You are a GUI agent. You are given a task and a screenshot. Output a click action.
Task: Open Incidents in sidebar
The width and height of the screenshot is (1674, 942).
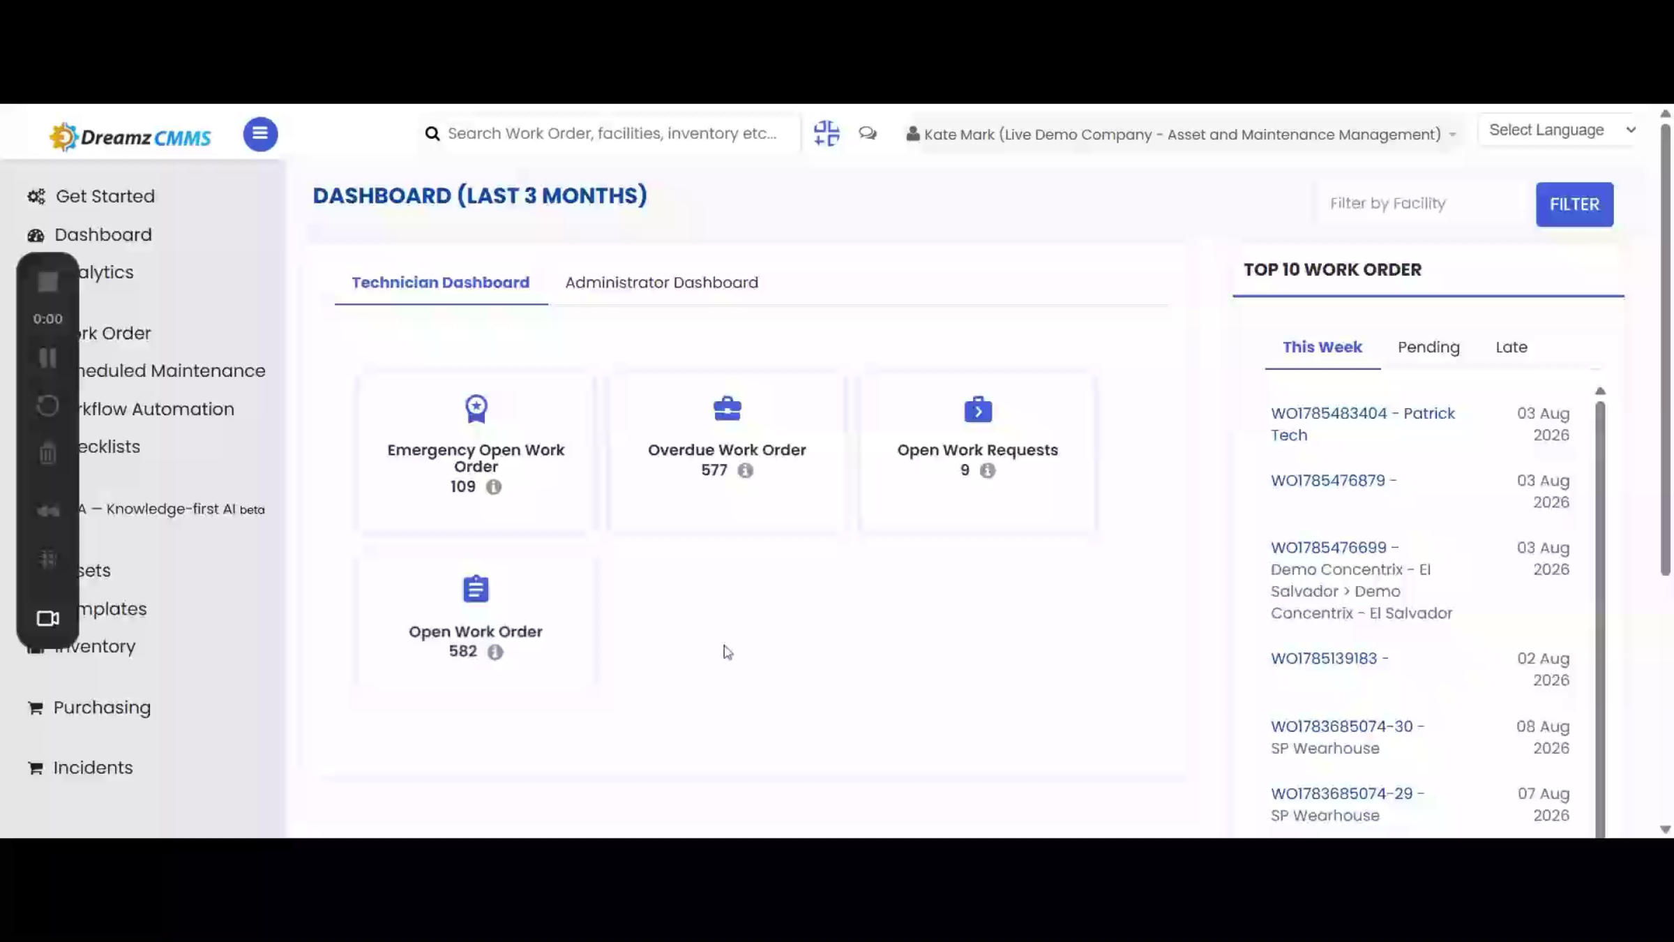point(93,768)
